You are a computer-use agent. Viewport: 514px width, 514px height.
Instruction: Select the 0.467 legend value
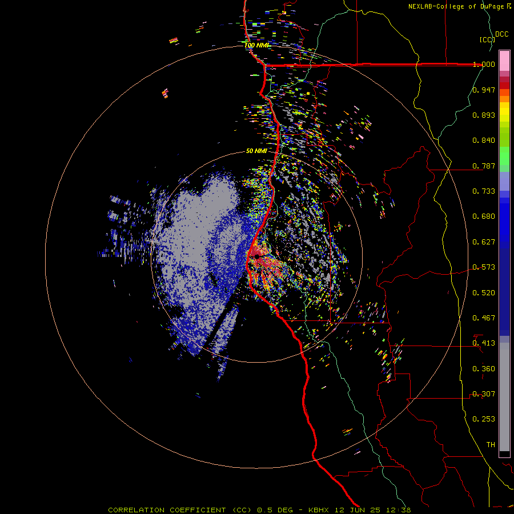point(484,318)
